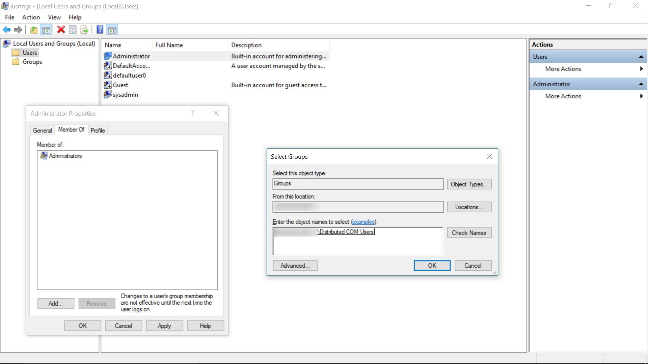The width and height of the screenshot is (648, 364).
Task: Click the Back navigation arrow in the toolbar
Action: point(6,30)
